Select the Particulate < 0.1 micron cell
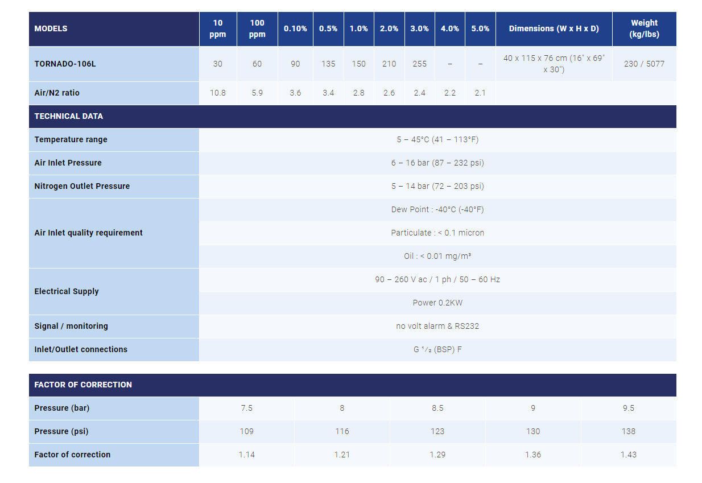Viewport: 702px width, 483px height. click(437, 233)
